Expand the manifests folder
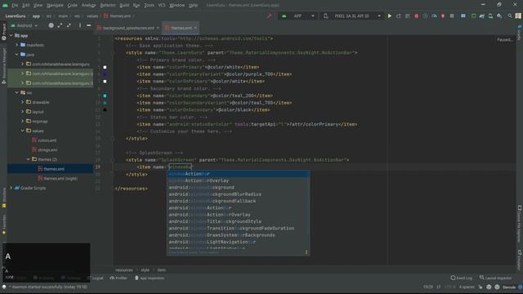Screen dimensions: 523x294 [17, 45]
